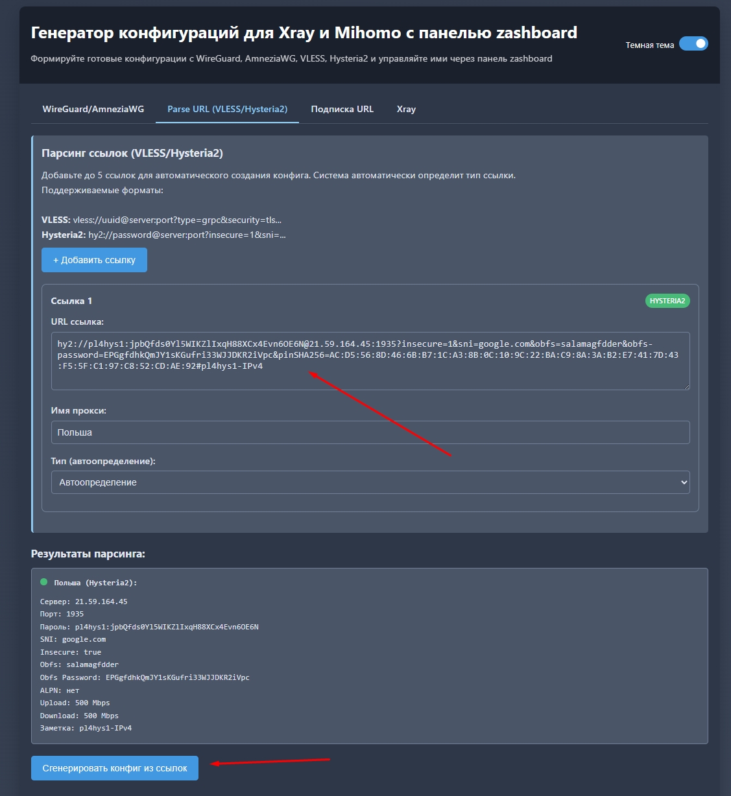Select the Результаты парсинга heading
This screenshot has height=796, width=731.
[88, 554]
